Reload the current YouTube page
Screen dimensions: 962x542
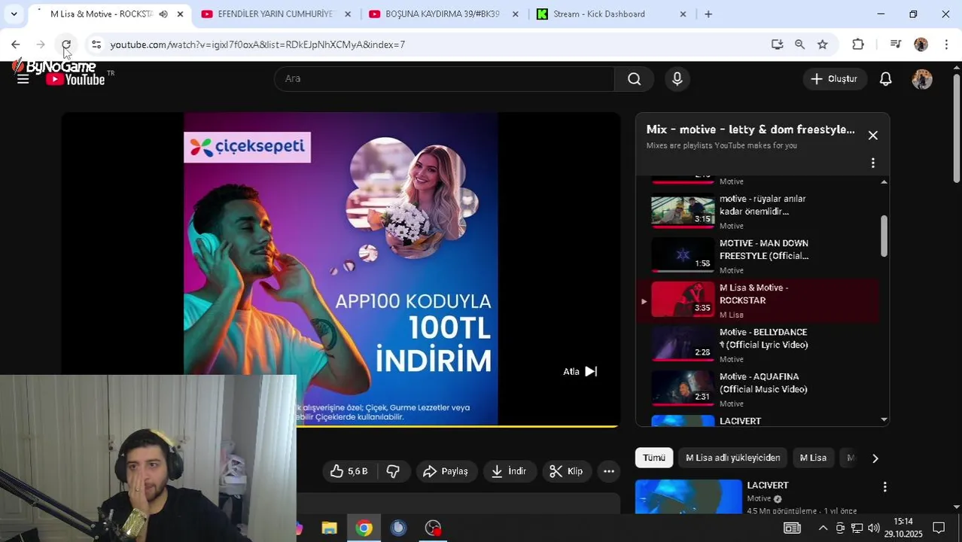click(66, 44)
